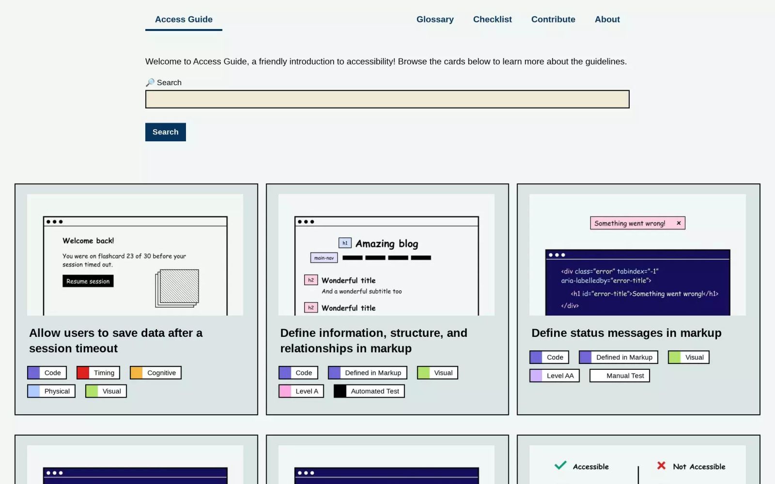This screenshot has height=484, width=775.
Task: Open the About page
Action: tap(607, 19)
